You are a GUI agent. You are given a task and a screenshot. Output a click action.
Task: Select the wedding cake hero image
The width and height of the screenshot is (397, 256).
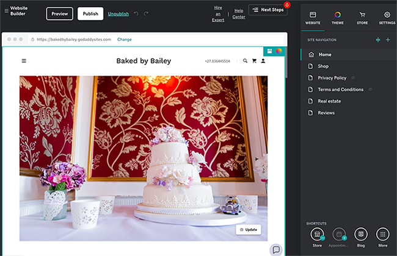click(x=144, y=158)
